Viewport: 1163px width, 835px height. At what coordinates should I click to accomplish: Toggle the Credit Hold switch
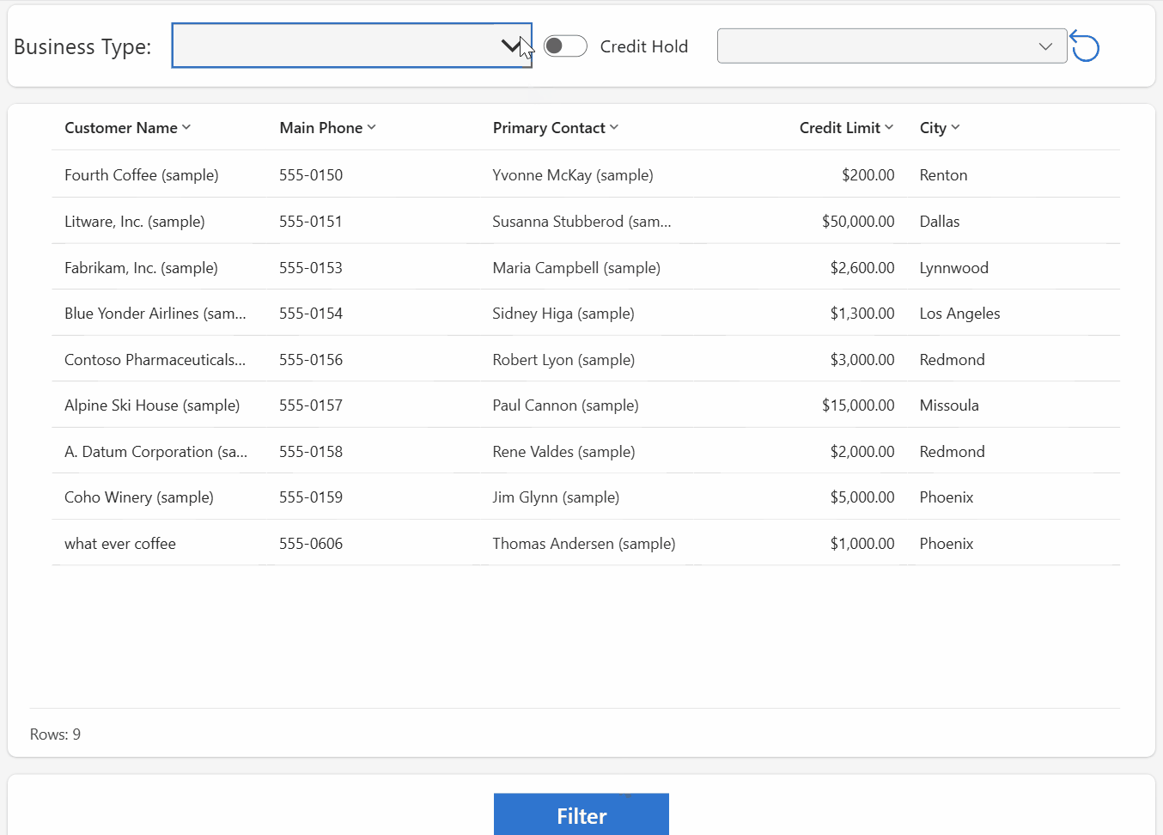(565, 46)
